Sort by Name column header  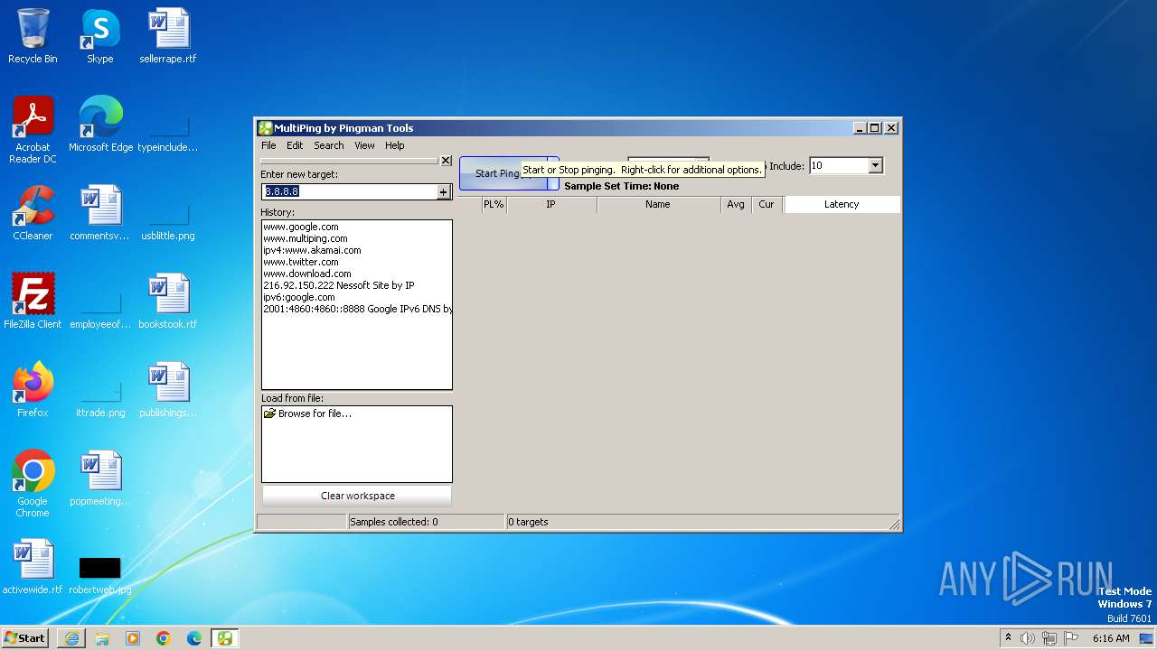658,205
